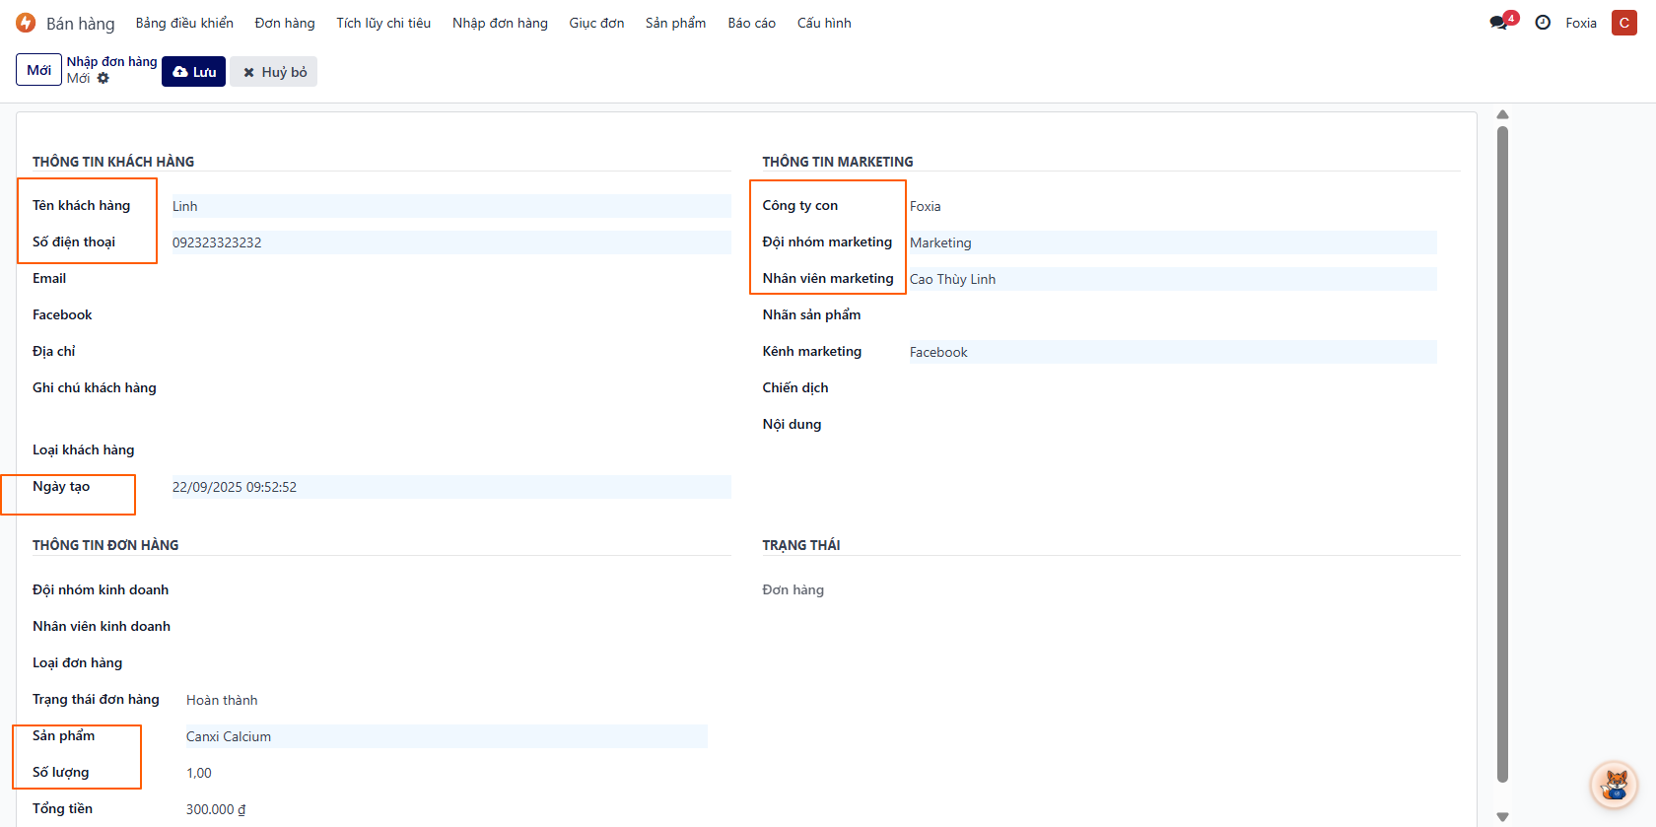The width and height of the screenshot is (1656, 827).
Task: Click the Tên khách hàng input field
Action: (450, 206)
